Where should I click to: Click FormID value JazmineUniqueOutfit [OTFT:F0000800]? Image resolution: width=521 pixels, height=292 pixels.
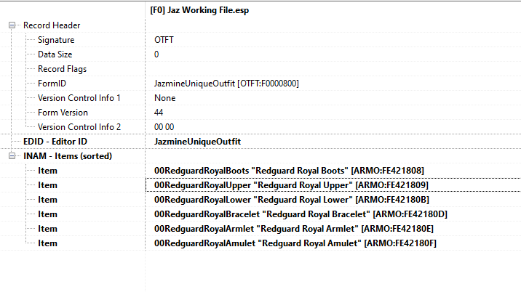[x=226, y=84]
